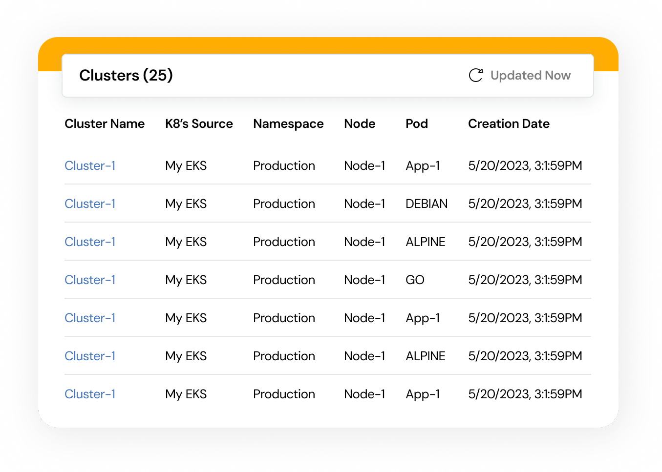Open the Cluster-1 link in the last row

(x=90, y=394)
